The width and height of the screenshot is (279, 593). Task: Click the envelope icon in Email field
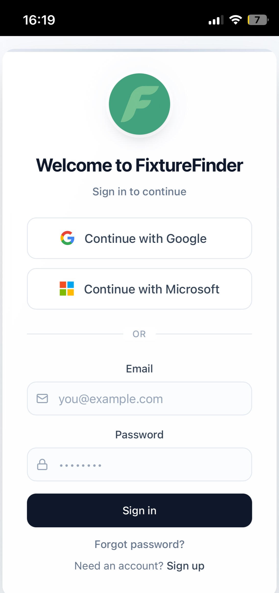click(x=42, y=398)
